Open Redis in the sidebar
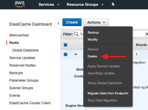148x110 pixels. click(x=14, y=43)
